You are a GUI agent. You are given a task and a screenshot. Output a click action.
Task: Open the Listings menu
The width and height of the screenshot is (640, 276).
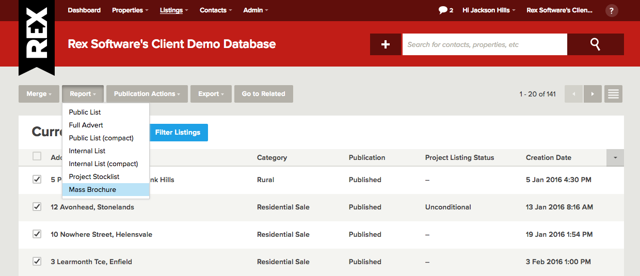tap(174, 10)
